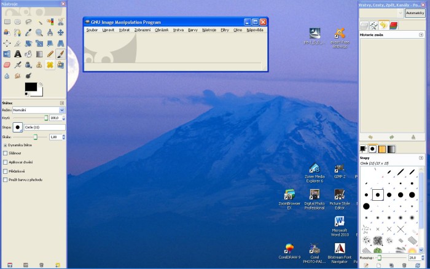
Task: Switch to the Channels tab
Action: pyautogui.click(x=394, y=26)
